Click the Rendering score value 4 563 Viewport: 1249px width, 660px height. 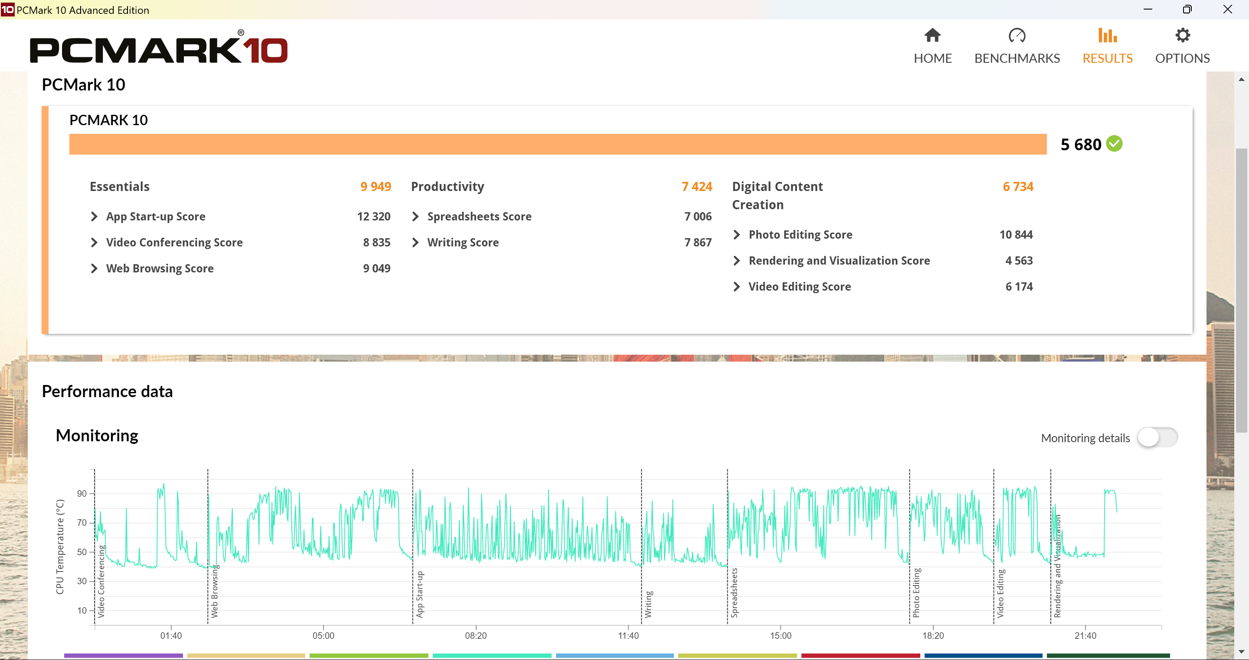1019,261
